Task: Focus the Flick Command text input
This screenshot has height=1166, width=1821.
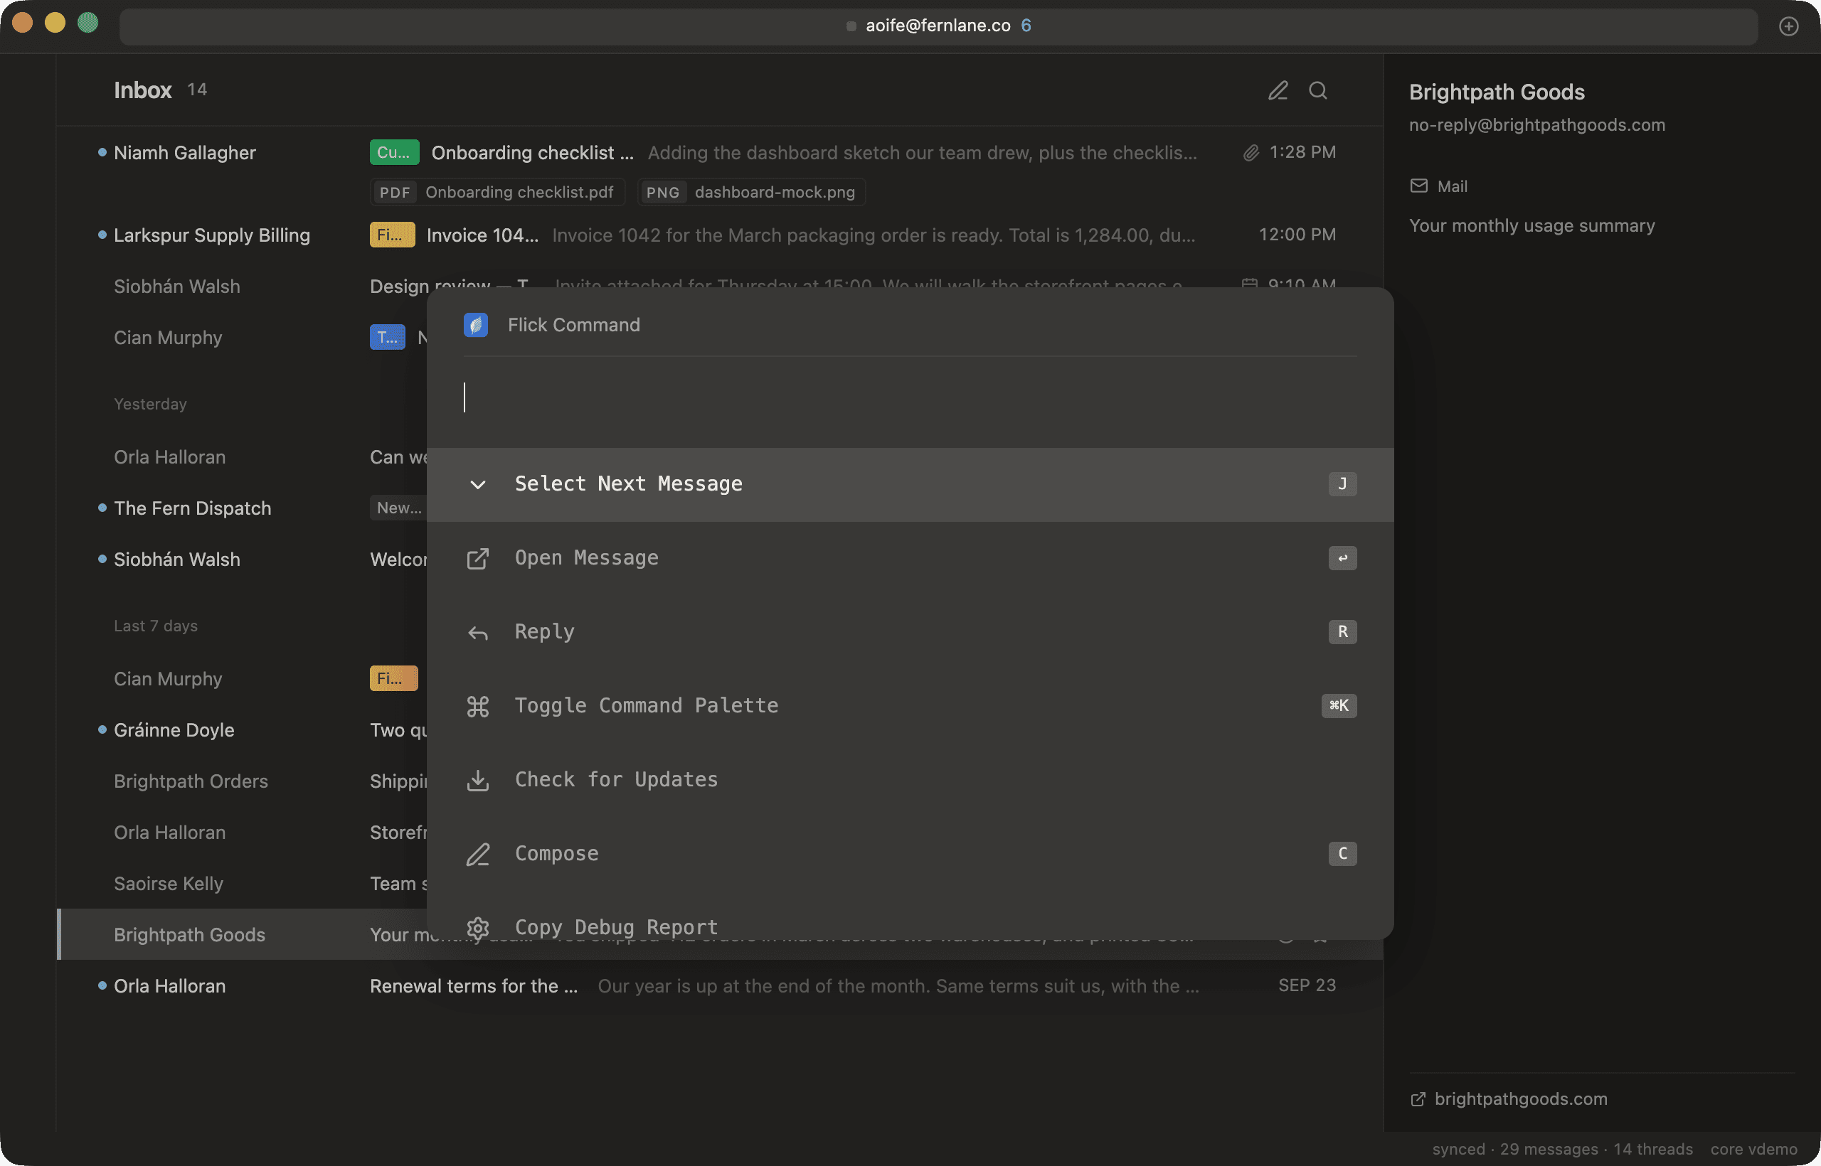Action: click(x=910, y=397)
